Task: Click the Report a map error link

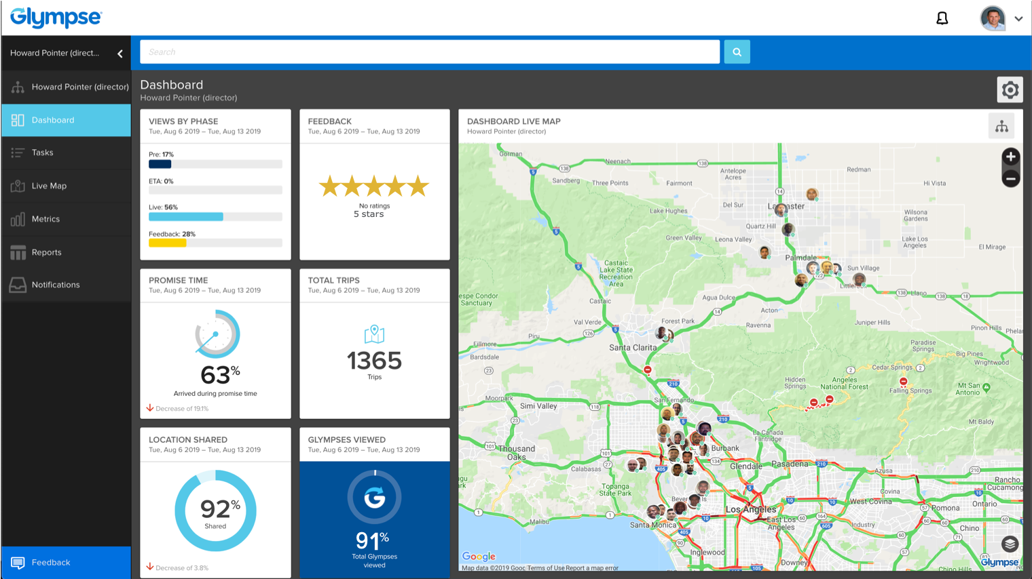Action: tap(592, 568)
